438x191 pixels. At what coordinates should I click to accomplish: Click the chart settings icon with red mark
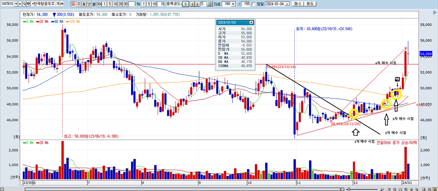click(x=395, y=189)
